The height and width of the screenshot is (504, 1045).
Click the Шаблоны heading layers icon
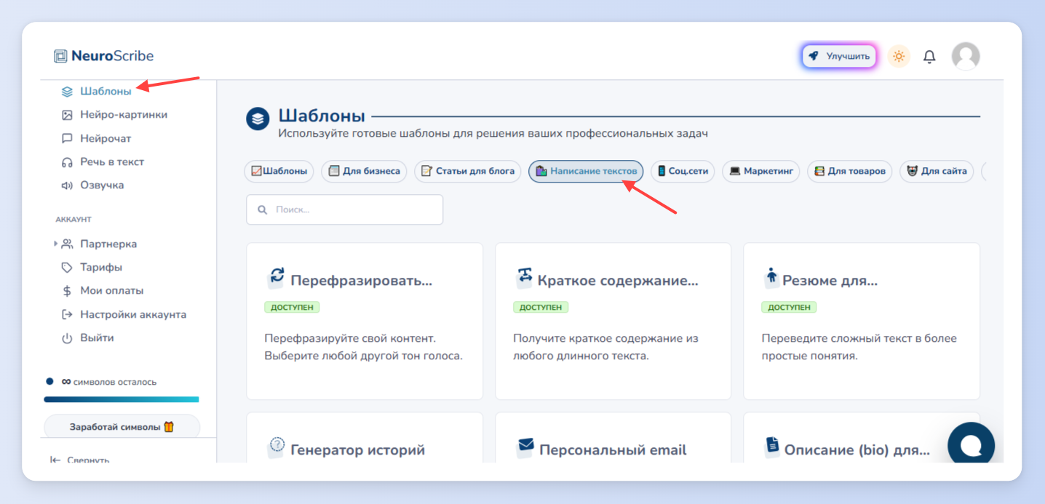click(258, 118)
